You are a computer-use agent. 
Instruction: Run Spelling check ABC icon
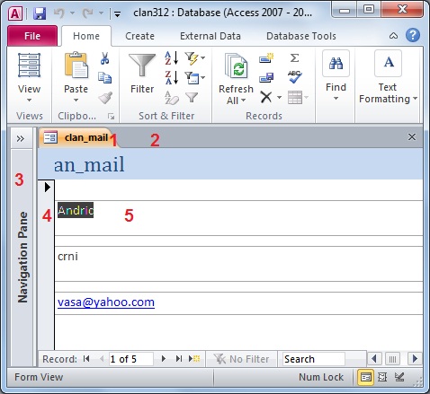tap(294, 77)
